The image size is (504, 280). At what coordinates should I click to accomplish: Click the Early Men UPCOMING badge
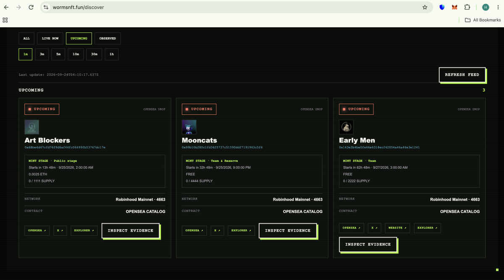tap(356, 109)
